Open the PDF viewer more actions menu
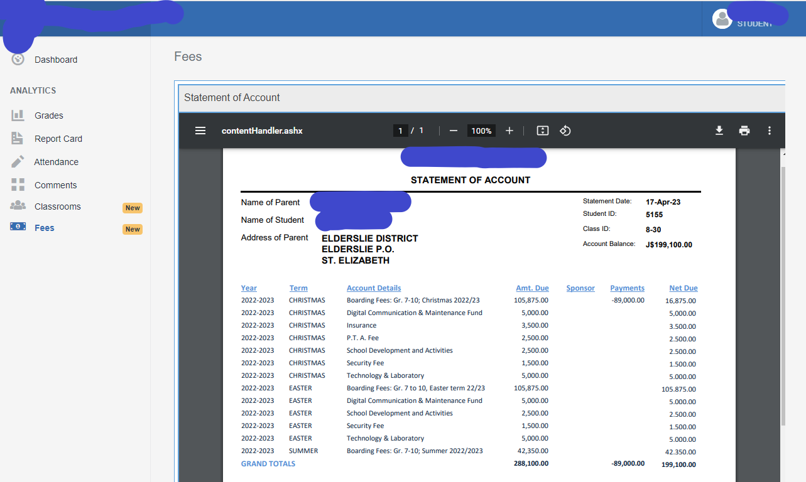Image resolution: width=806 pixels, height=482 pixels. (770, 131)
